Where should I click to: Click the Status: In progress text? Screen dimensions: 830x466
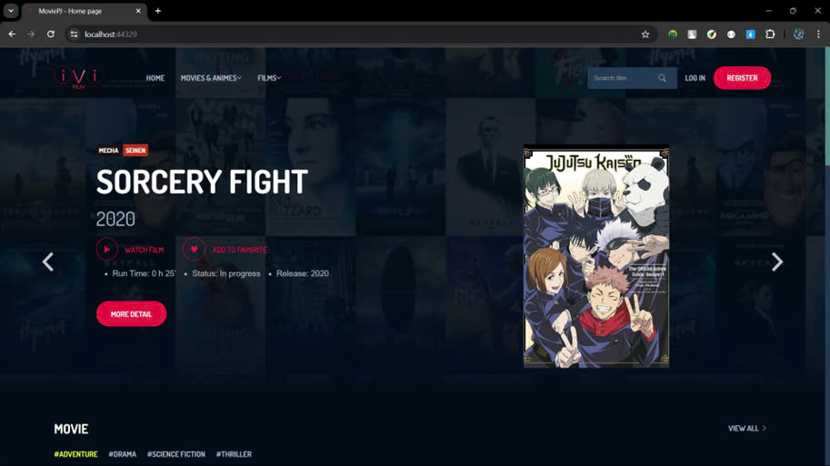(226, 273)
